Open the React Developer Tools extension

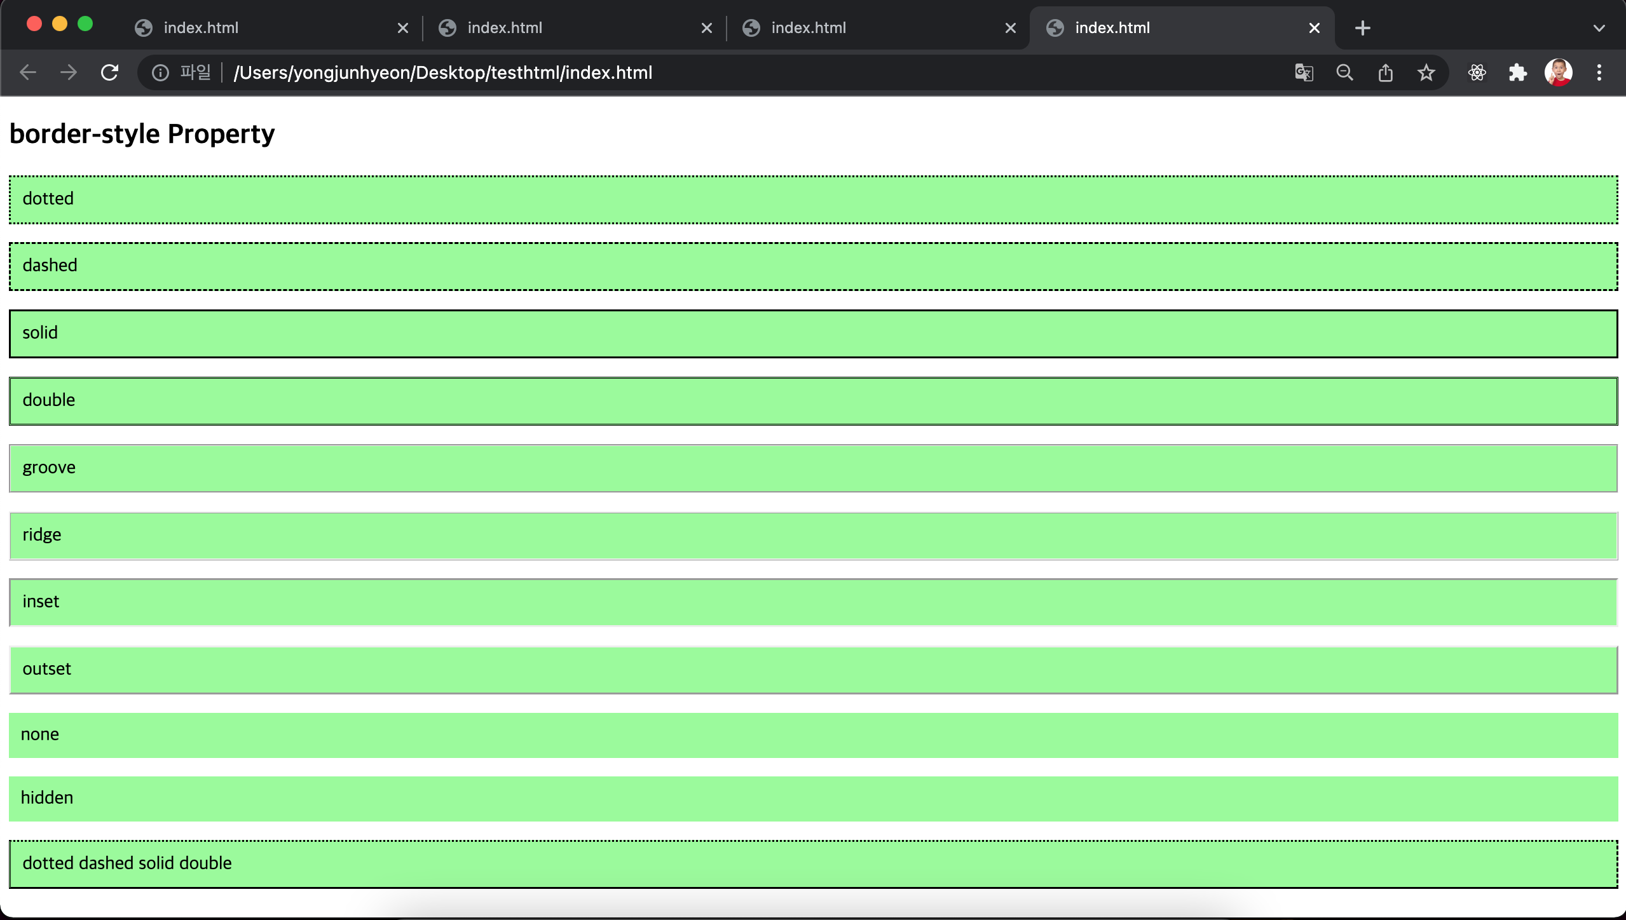coord(1477,72)
